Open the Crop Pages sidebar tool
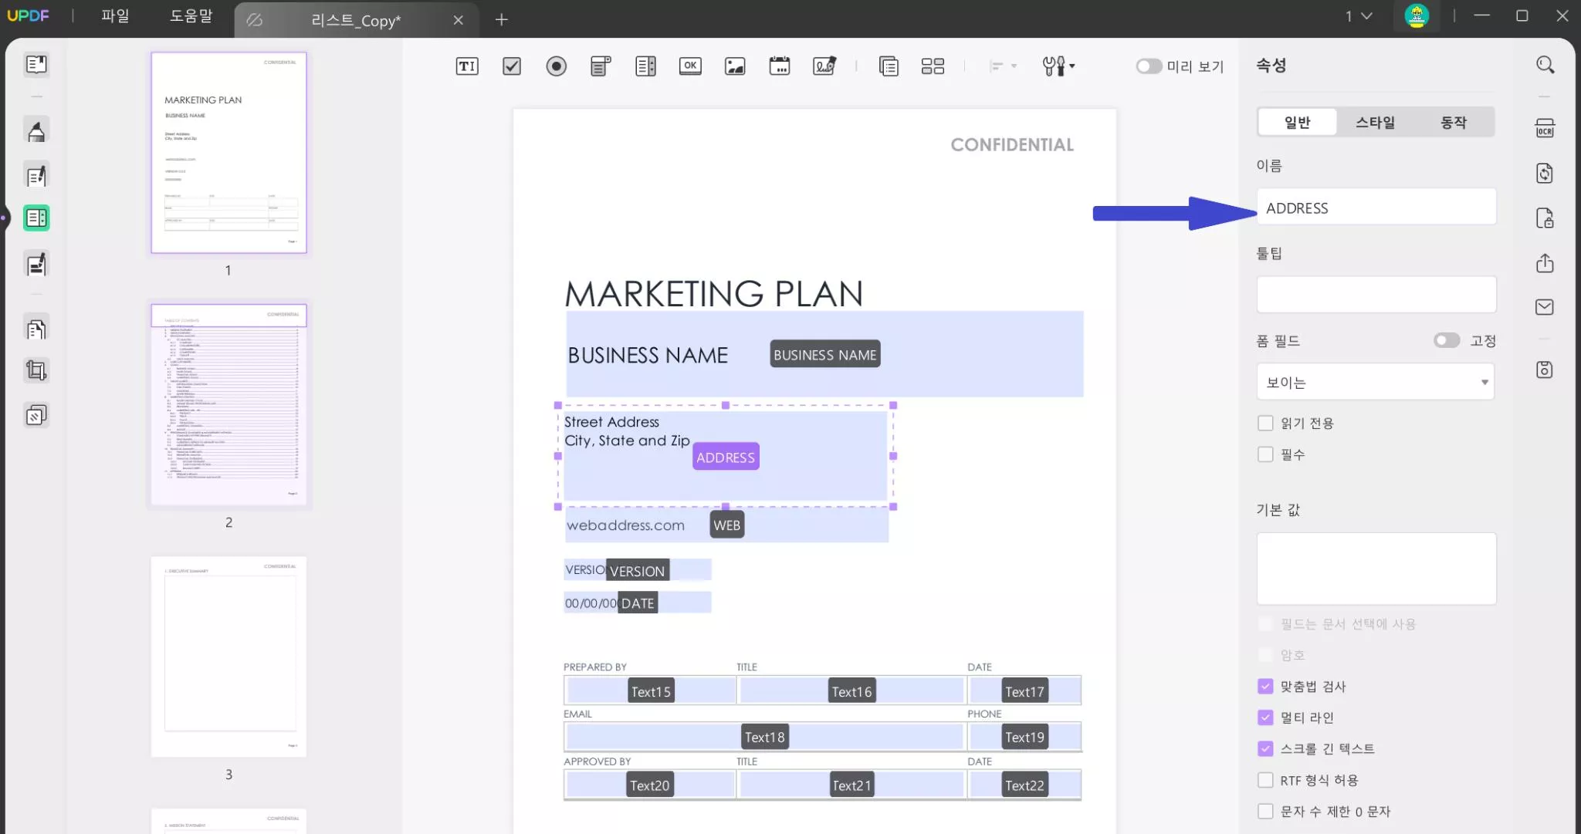The image size is (1581, 834). pyautogui.click(x=36, y=370)
